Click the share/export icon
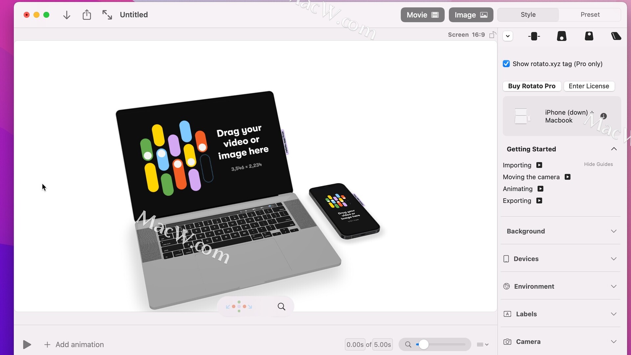The image size is (631, 355). [x=87, y=14]
